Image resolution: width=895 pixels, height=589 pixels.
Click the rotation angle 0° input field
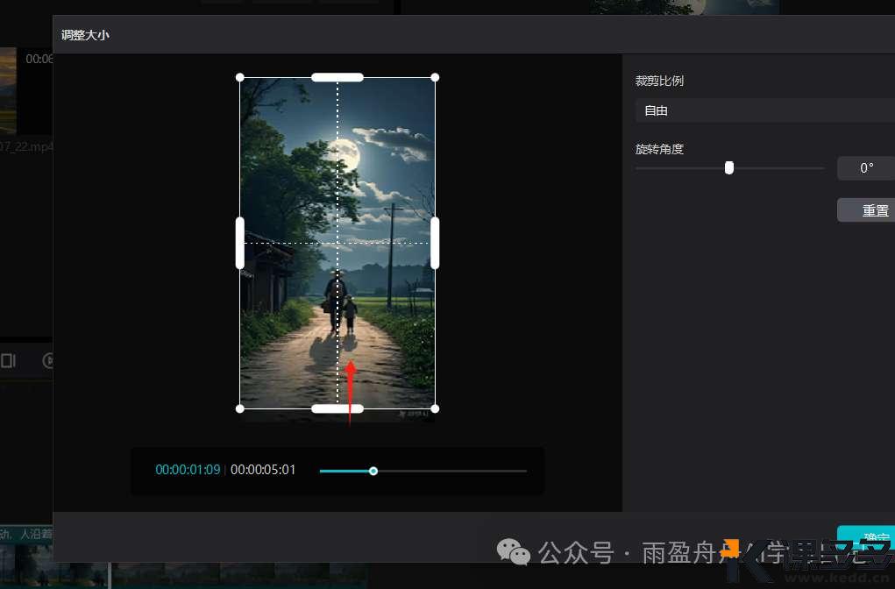coord(865,168)
